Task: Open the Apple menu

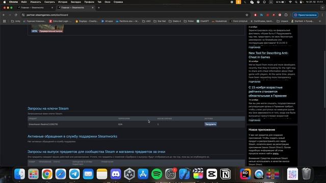Action: (5, 2)
